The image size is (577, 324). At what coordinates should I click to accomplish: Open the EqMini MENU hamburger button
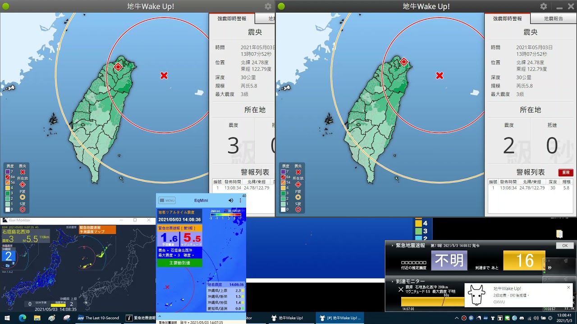[x=167, y=200]
